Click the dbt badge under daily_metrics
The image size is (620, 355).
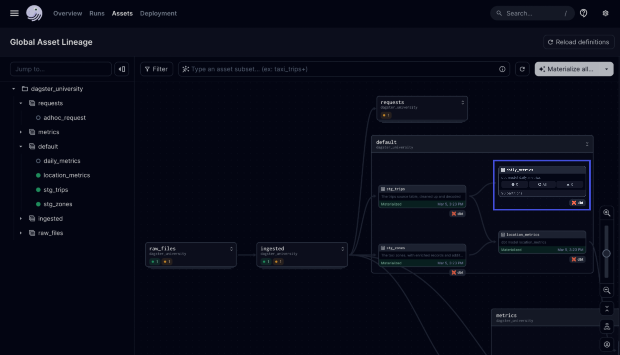pyautogui.click(x=577, y=203)
